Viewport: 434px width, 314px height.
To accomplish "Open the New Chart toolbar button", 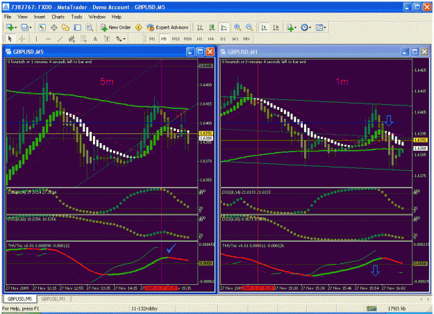I will 10,27.
